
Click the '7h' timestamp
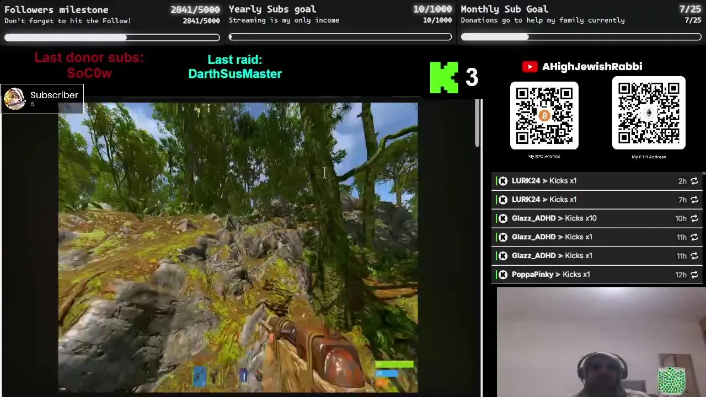point(682,200)
